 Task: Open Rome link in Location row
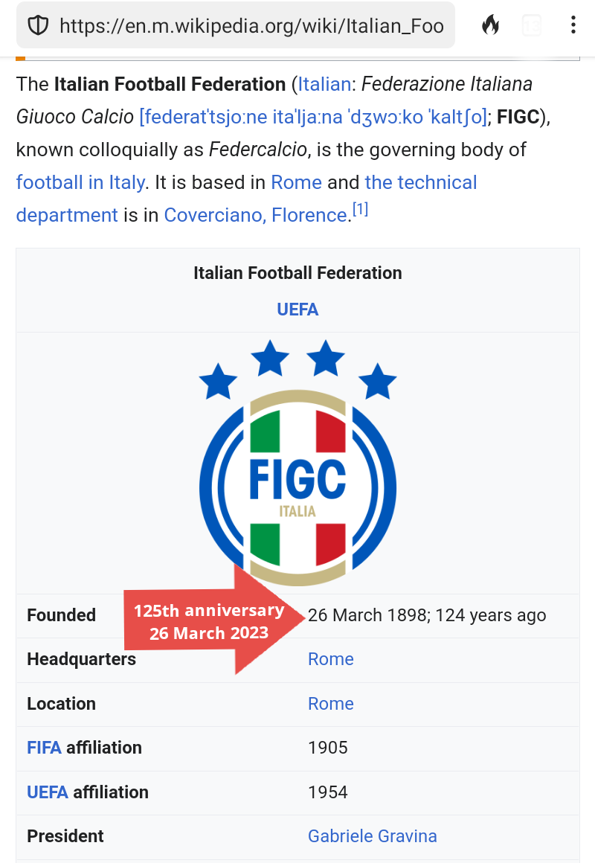331,704
